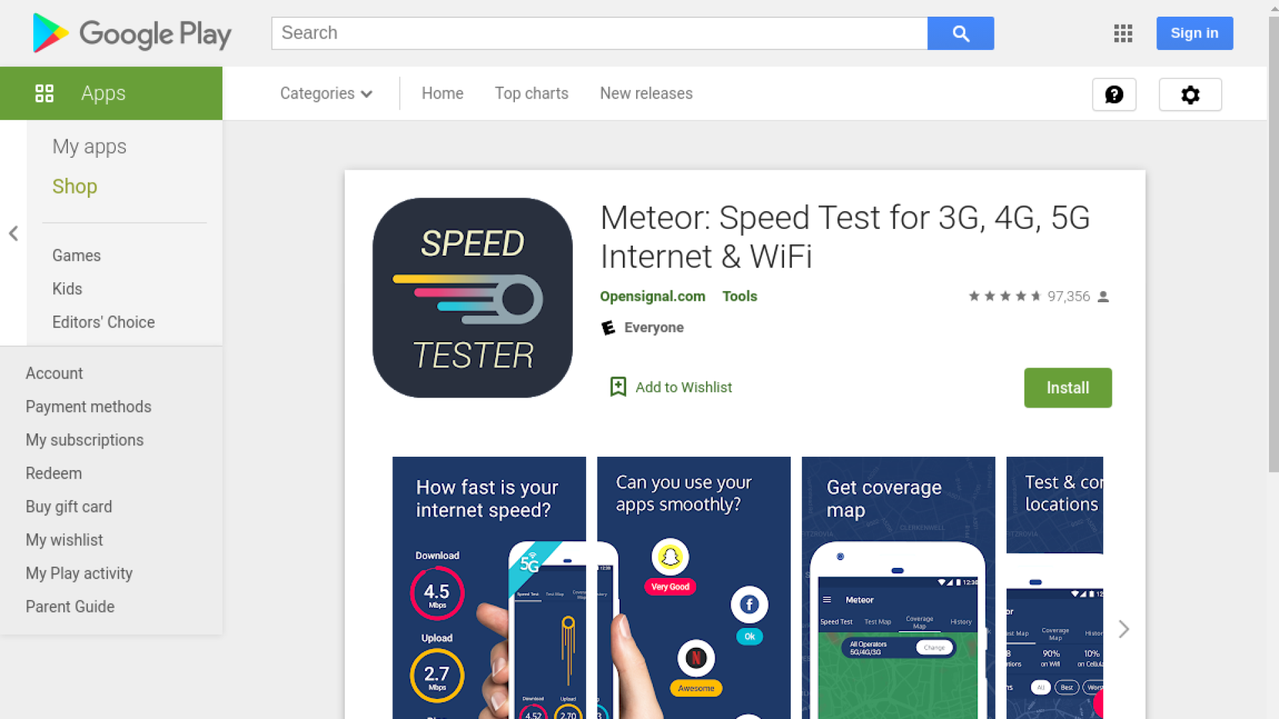Open the Top charts tab
Viewport: 1279px width, 719px height.
tap(532, 93)
